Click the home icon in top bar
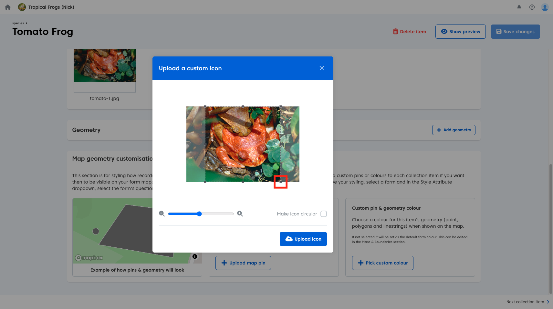 point(8,7)
